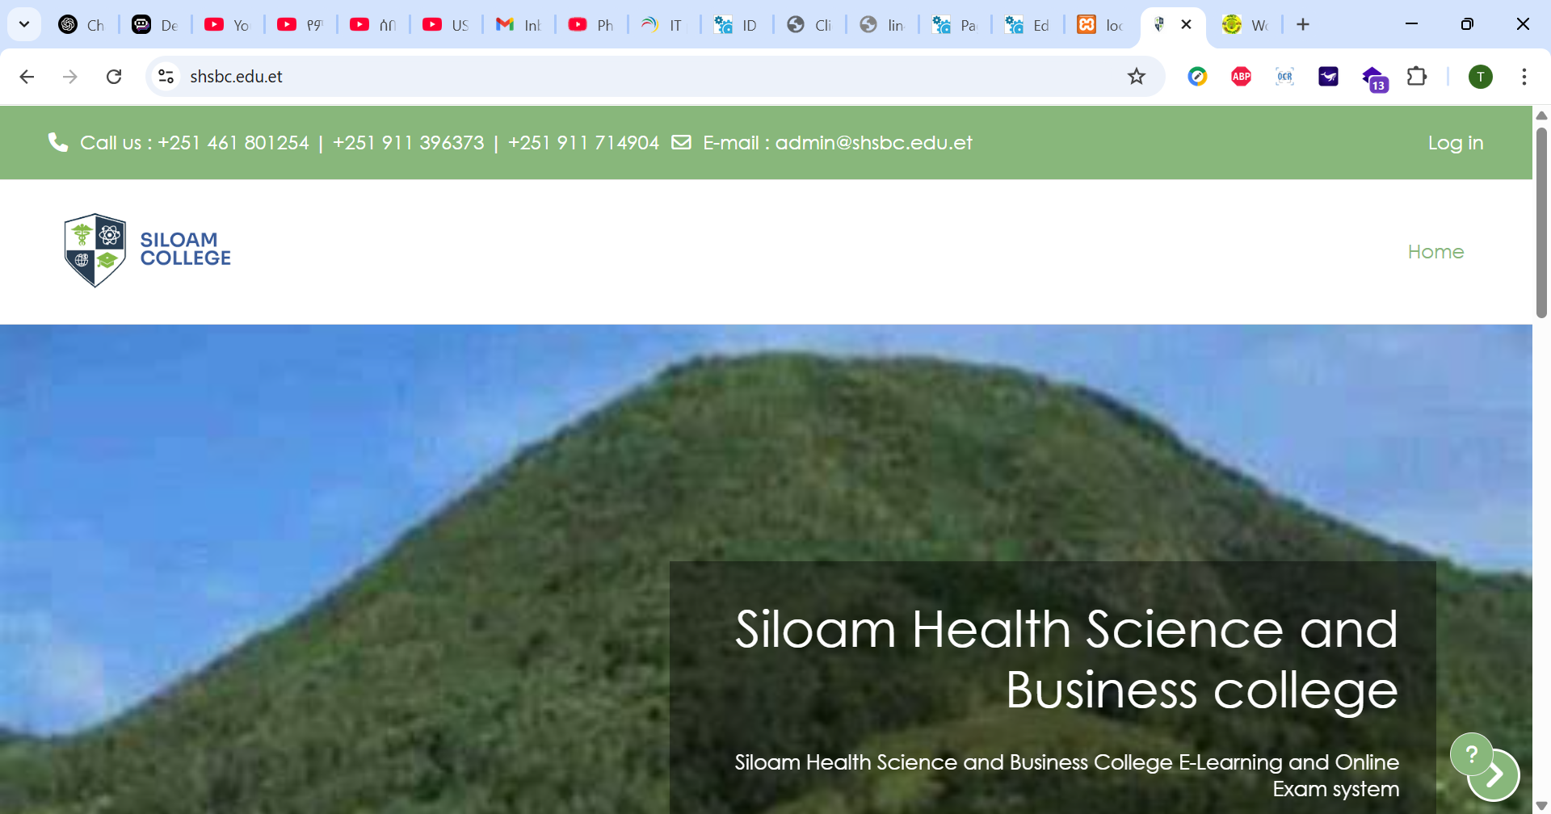
Task: Switch to the YouTube 'Yo' tab
Action: coord(228,25)
